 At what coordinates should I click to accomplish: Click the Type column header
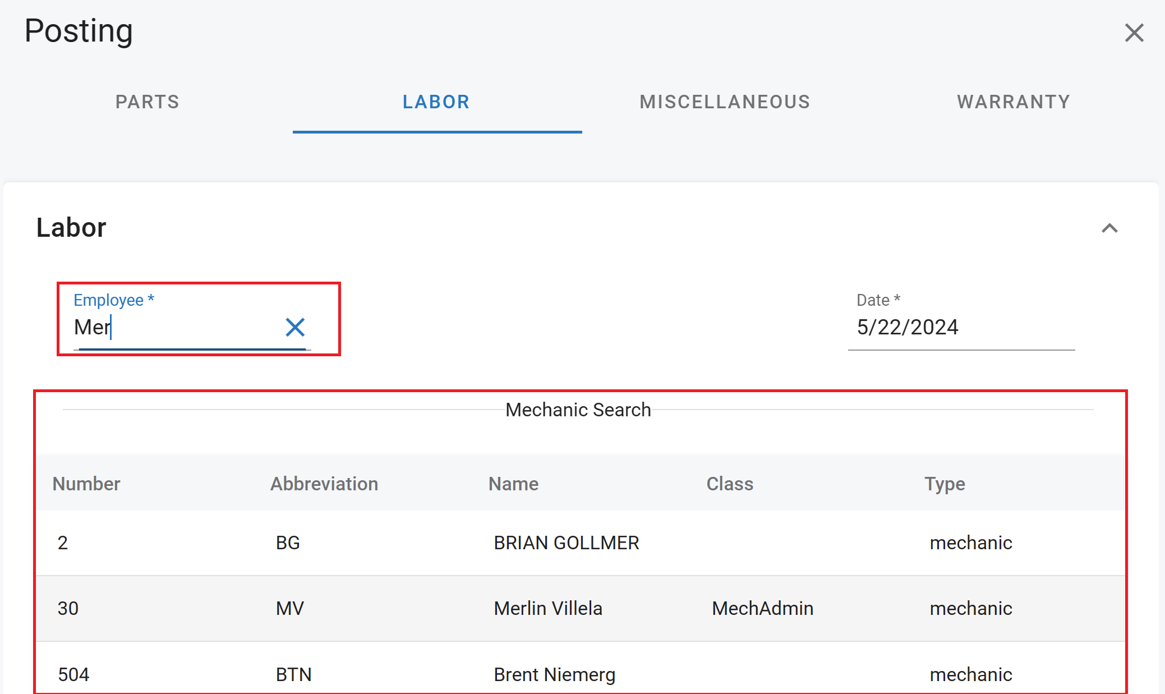click(x=945, y=484)
